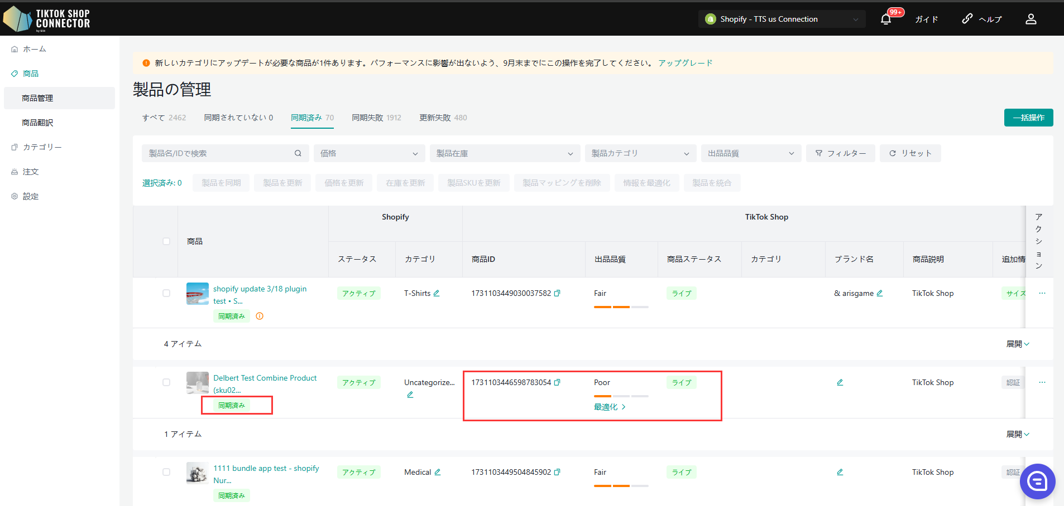
Task: Tick the select-all checkbox in header
Action: click(x=166, y=241)
